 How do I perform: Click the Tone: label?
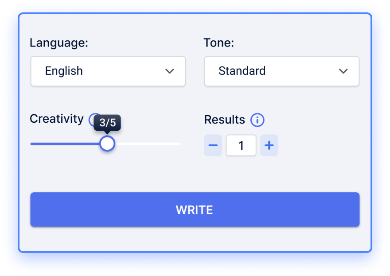coord(219,43)
